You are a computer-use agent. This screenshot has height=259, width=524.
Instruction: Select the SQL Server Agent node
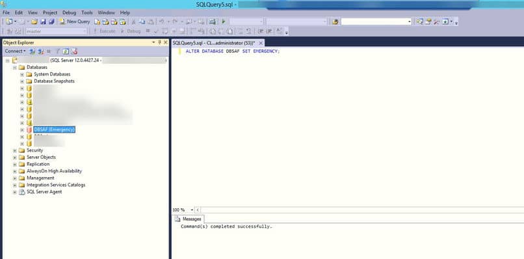(x=44, y=192)
